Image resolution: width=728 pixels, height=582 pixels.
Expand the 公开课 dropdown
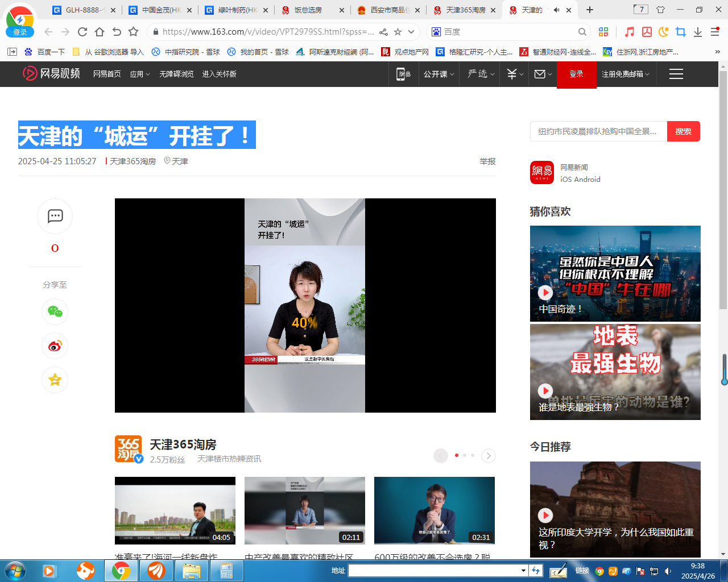pos(439,74)
